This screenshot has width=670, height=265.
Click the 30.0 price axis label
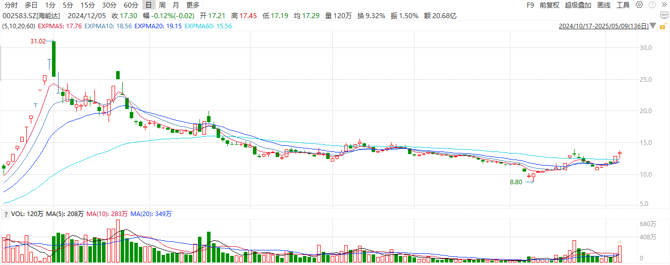(647, 48)
